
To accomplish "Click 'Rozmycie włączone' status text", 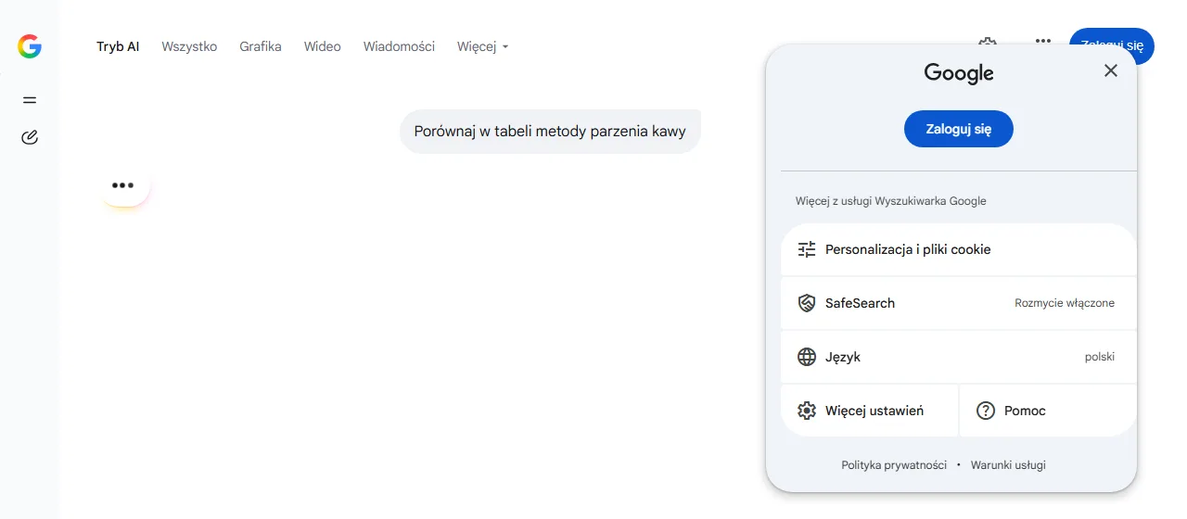I will (1065, 303).
